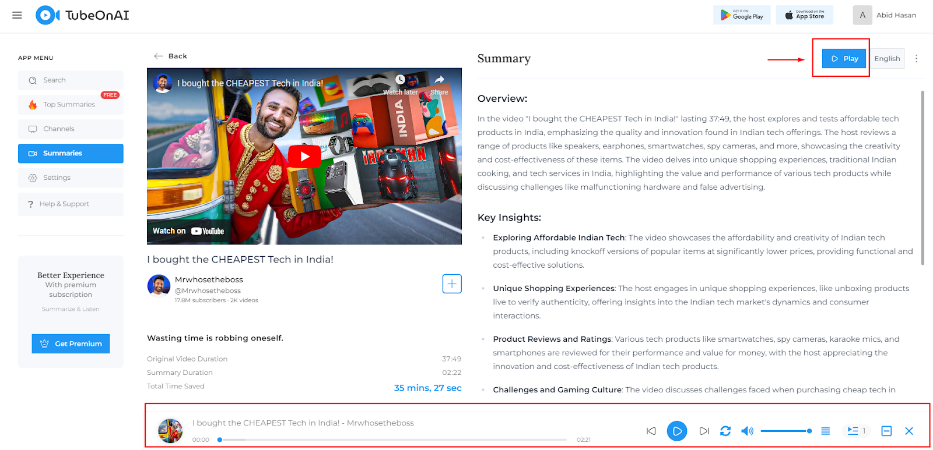The image size is (933, 450).
Task: Click the @Mrwhosetheboss handle
Action: tap(208, 290)
